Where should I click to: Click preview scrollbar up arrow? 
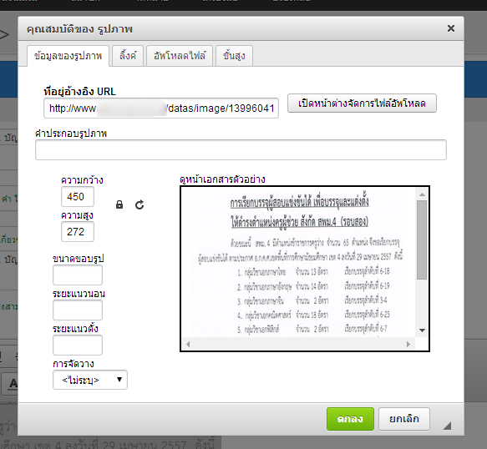tap(422, 194)
